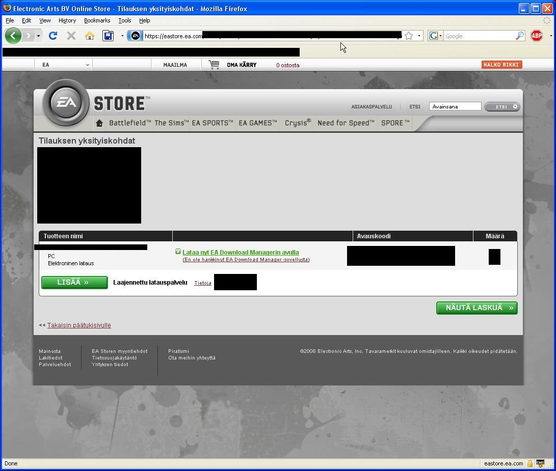Image resolution: width=556 pixels, height=471 pixels.
Task: Open the Bookmarks menu
Action: [x=97, y=20]
